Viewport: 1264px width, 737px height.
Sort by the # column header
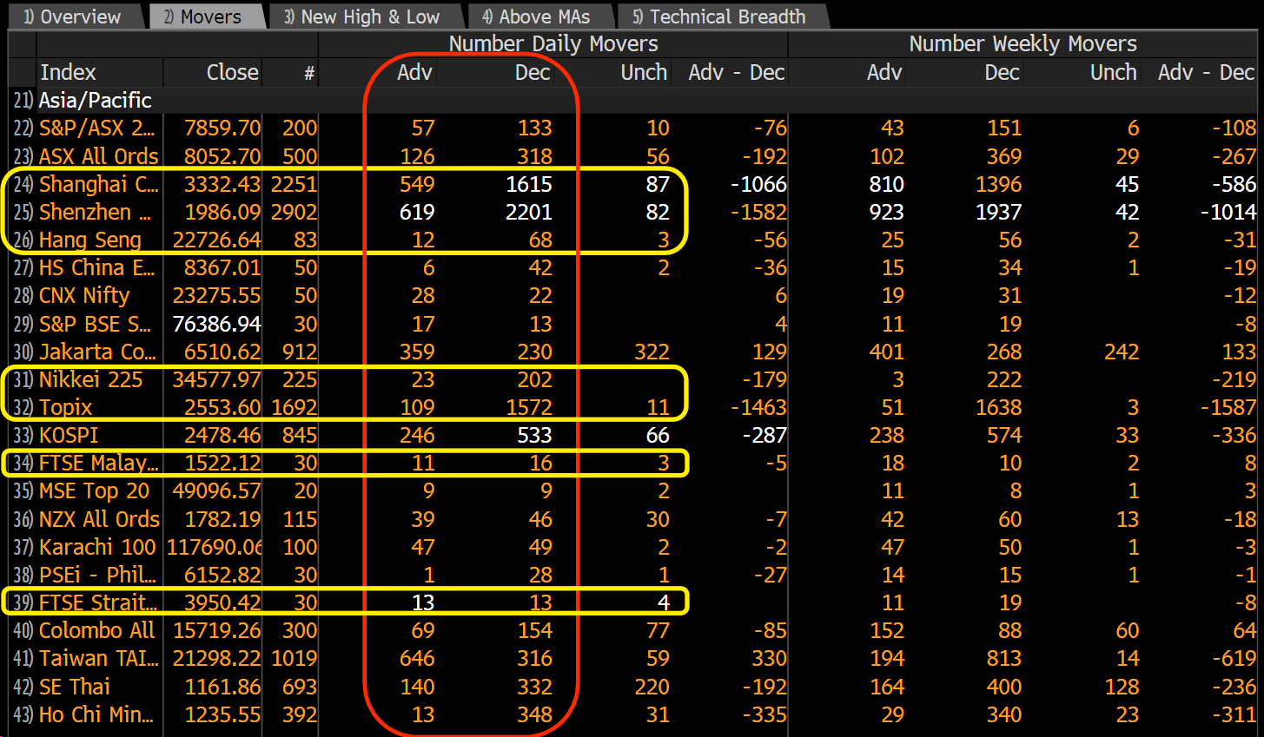click(308, 75)
